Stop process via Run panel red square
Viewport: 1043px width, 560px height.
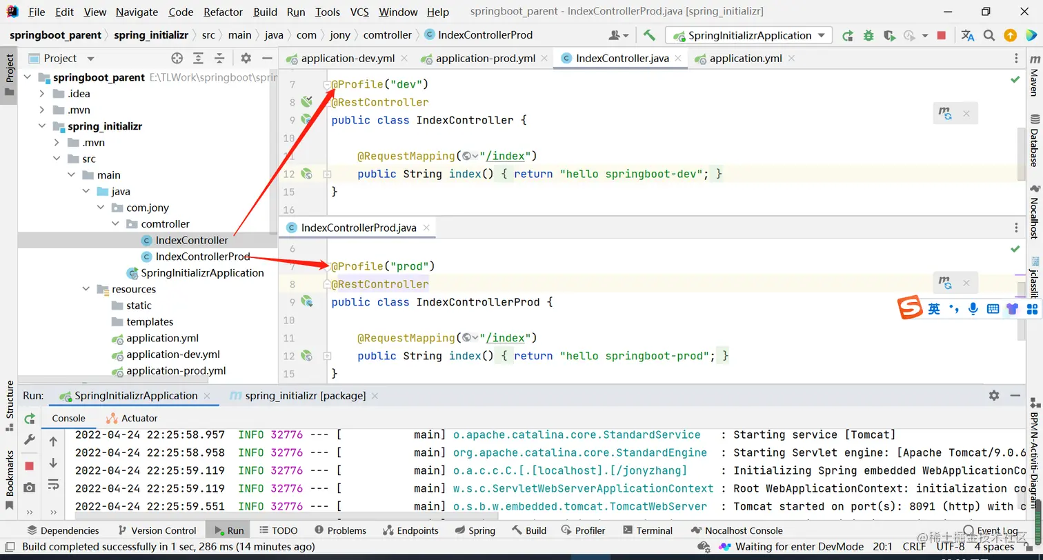coord(29,466)
